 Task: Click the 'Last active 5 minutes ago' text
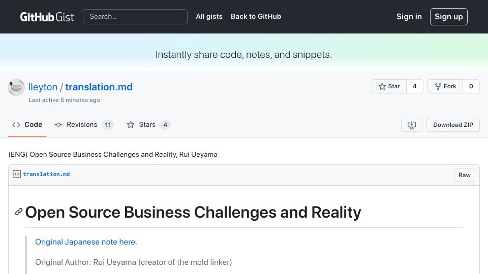tap(64, 100)
